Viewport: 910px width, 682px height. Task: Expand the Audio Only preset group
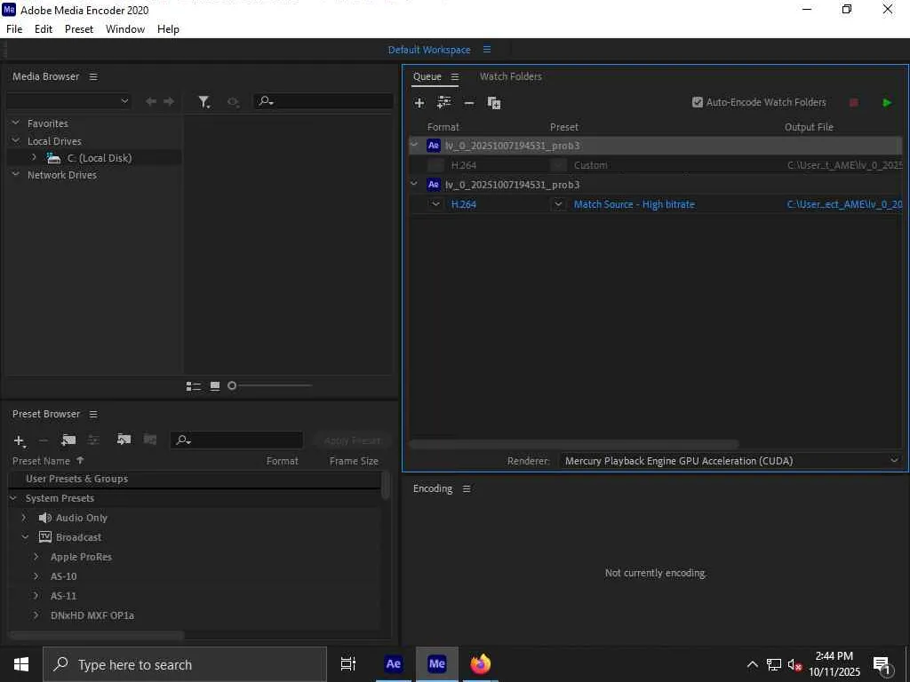[24, 518]
